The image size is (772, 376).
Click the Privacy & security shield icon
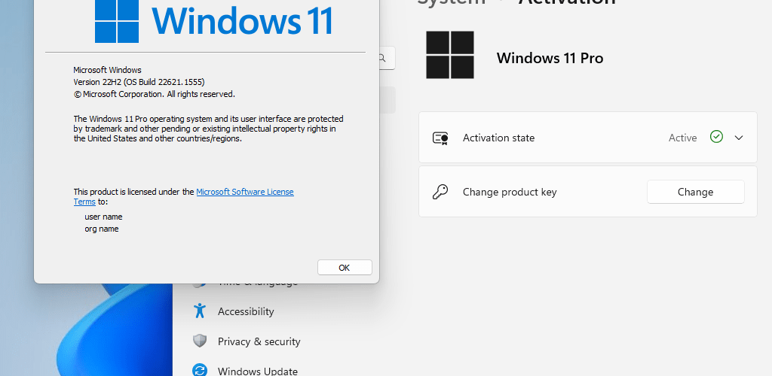click(x=199, y=341)
